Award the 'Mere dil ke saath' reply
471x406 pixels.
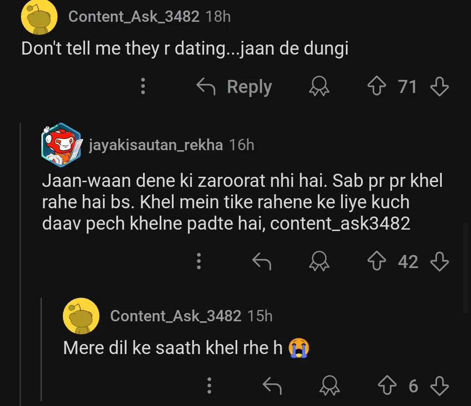point(330,386)
